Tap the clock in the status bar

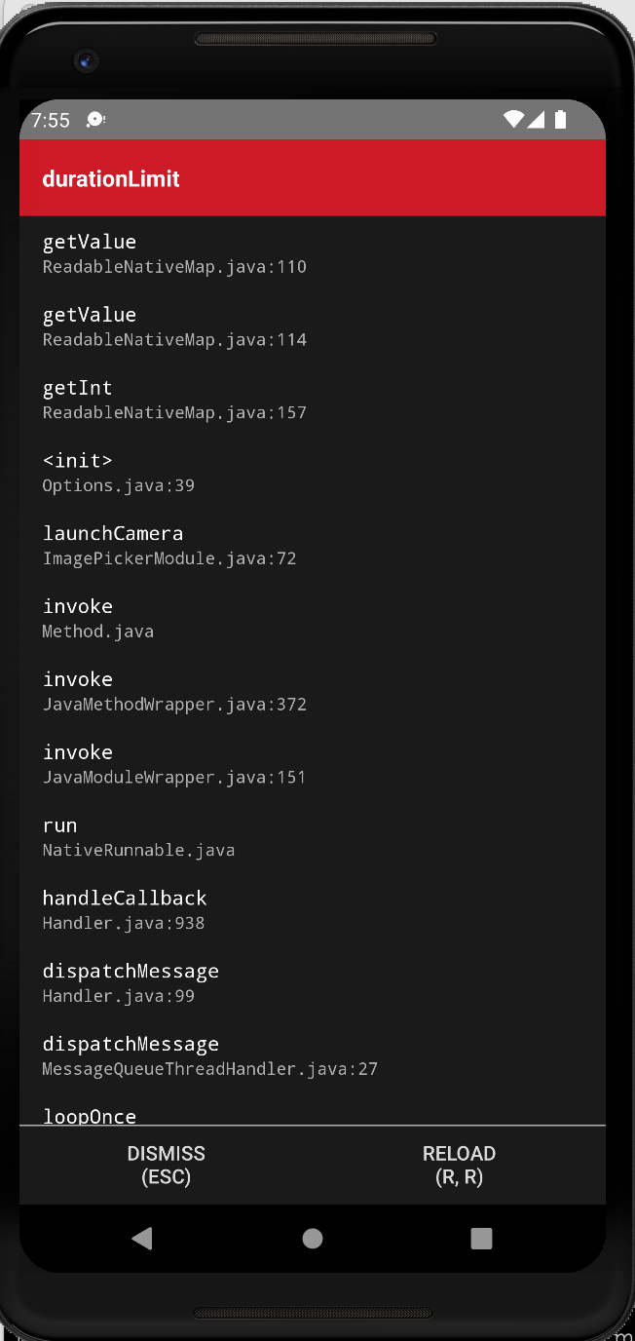click(x=49, y=120)
